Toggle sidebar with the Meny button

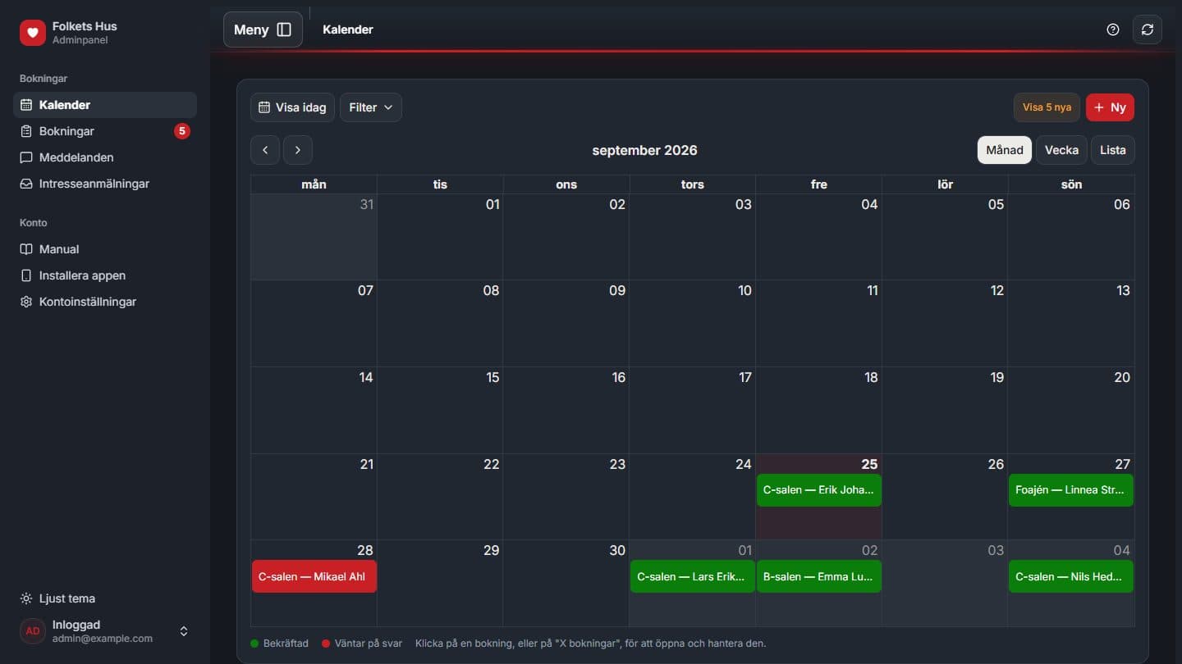coord(263,30)
